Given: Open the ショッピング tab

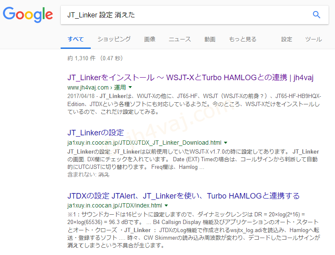Looking at the screenshot, I should click(x=114, y=39).
